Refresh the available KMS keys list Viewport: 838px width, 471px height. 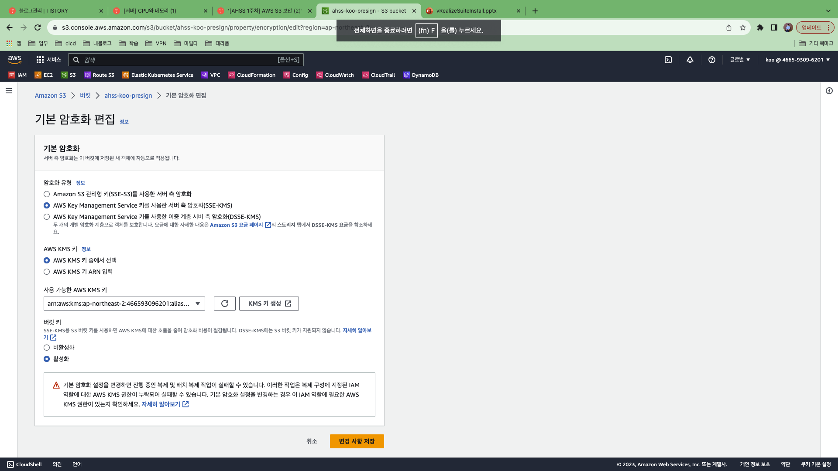pyautogui.click(x=225, y=304)
